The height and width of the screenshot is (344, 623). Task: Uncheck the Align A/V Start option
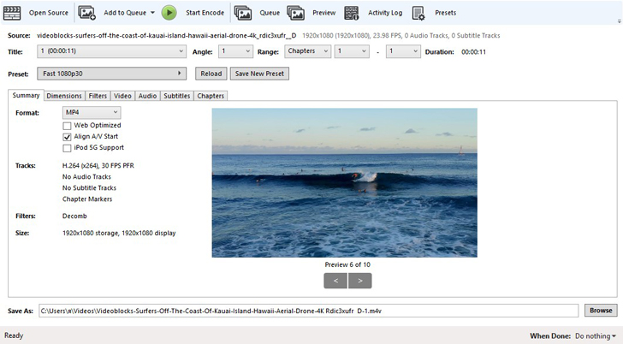[67, 137]
